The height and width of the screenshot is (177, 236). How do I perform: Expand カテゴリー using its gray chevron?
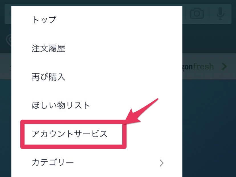(x=161, y=163)
